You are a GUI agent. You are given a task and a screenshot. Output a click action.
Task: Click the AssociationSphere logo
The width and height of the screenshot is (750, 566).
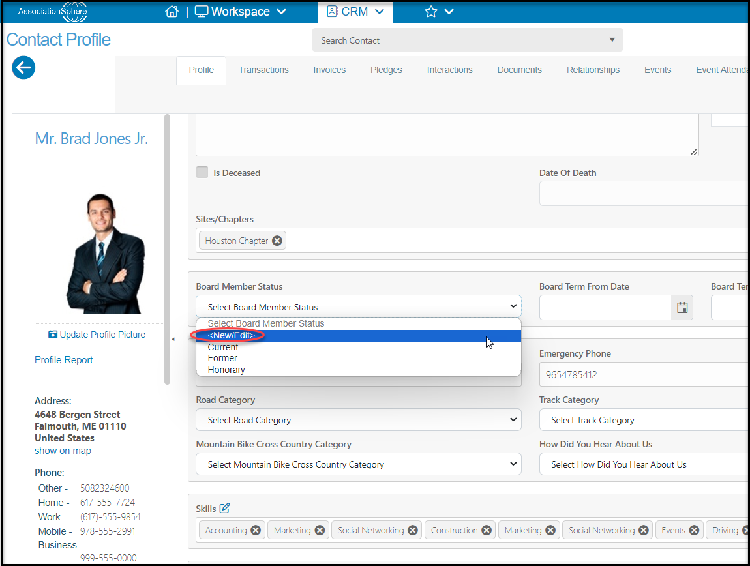click(x=53, y=12)
